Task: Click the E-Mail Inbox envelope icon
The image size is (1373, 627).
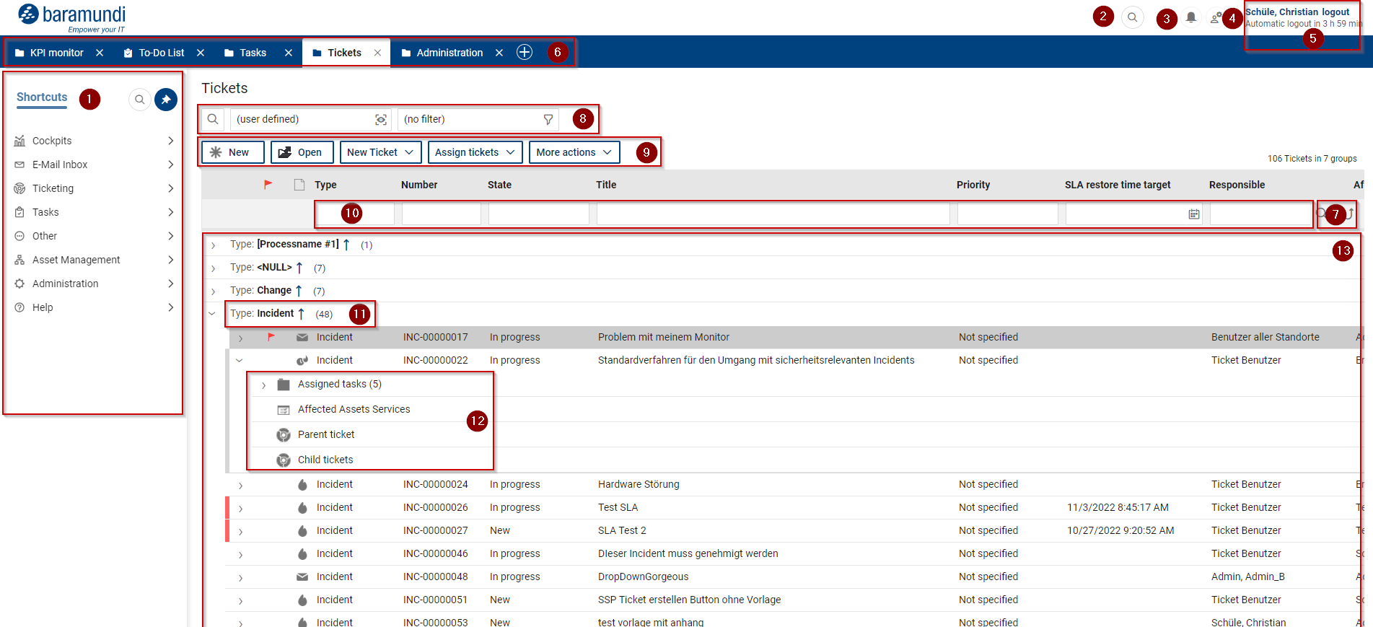Action: point(19,165)
